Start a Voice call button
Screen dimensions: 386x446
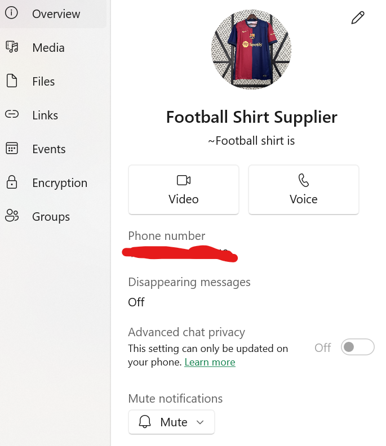pos(304,190)
